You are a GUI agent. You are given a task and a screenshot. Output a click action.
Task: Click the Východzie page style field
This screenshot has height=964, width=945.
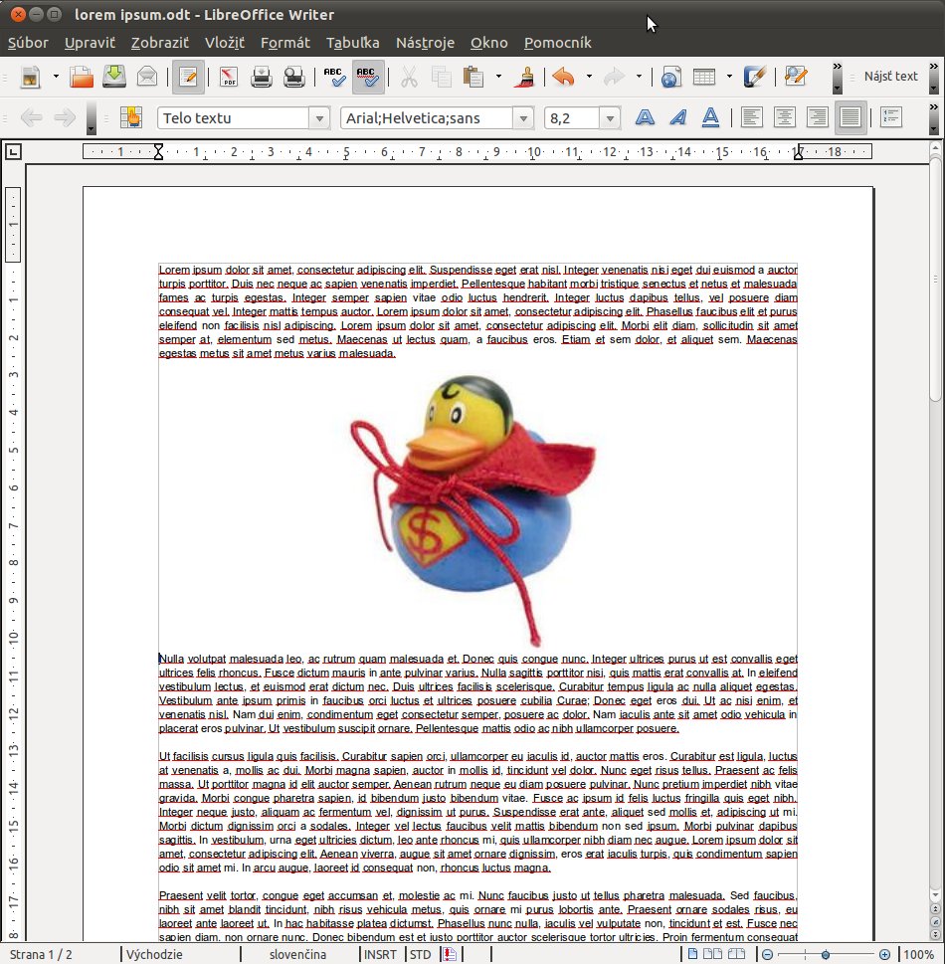pos(155,954)
